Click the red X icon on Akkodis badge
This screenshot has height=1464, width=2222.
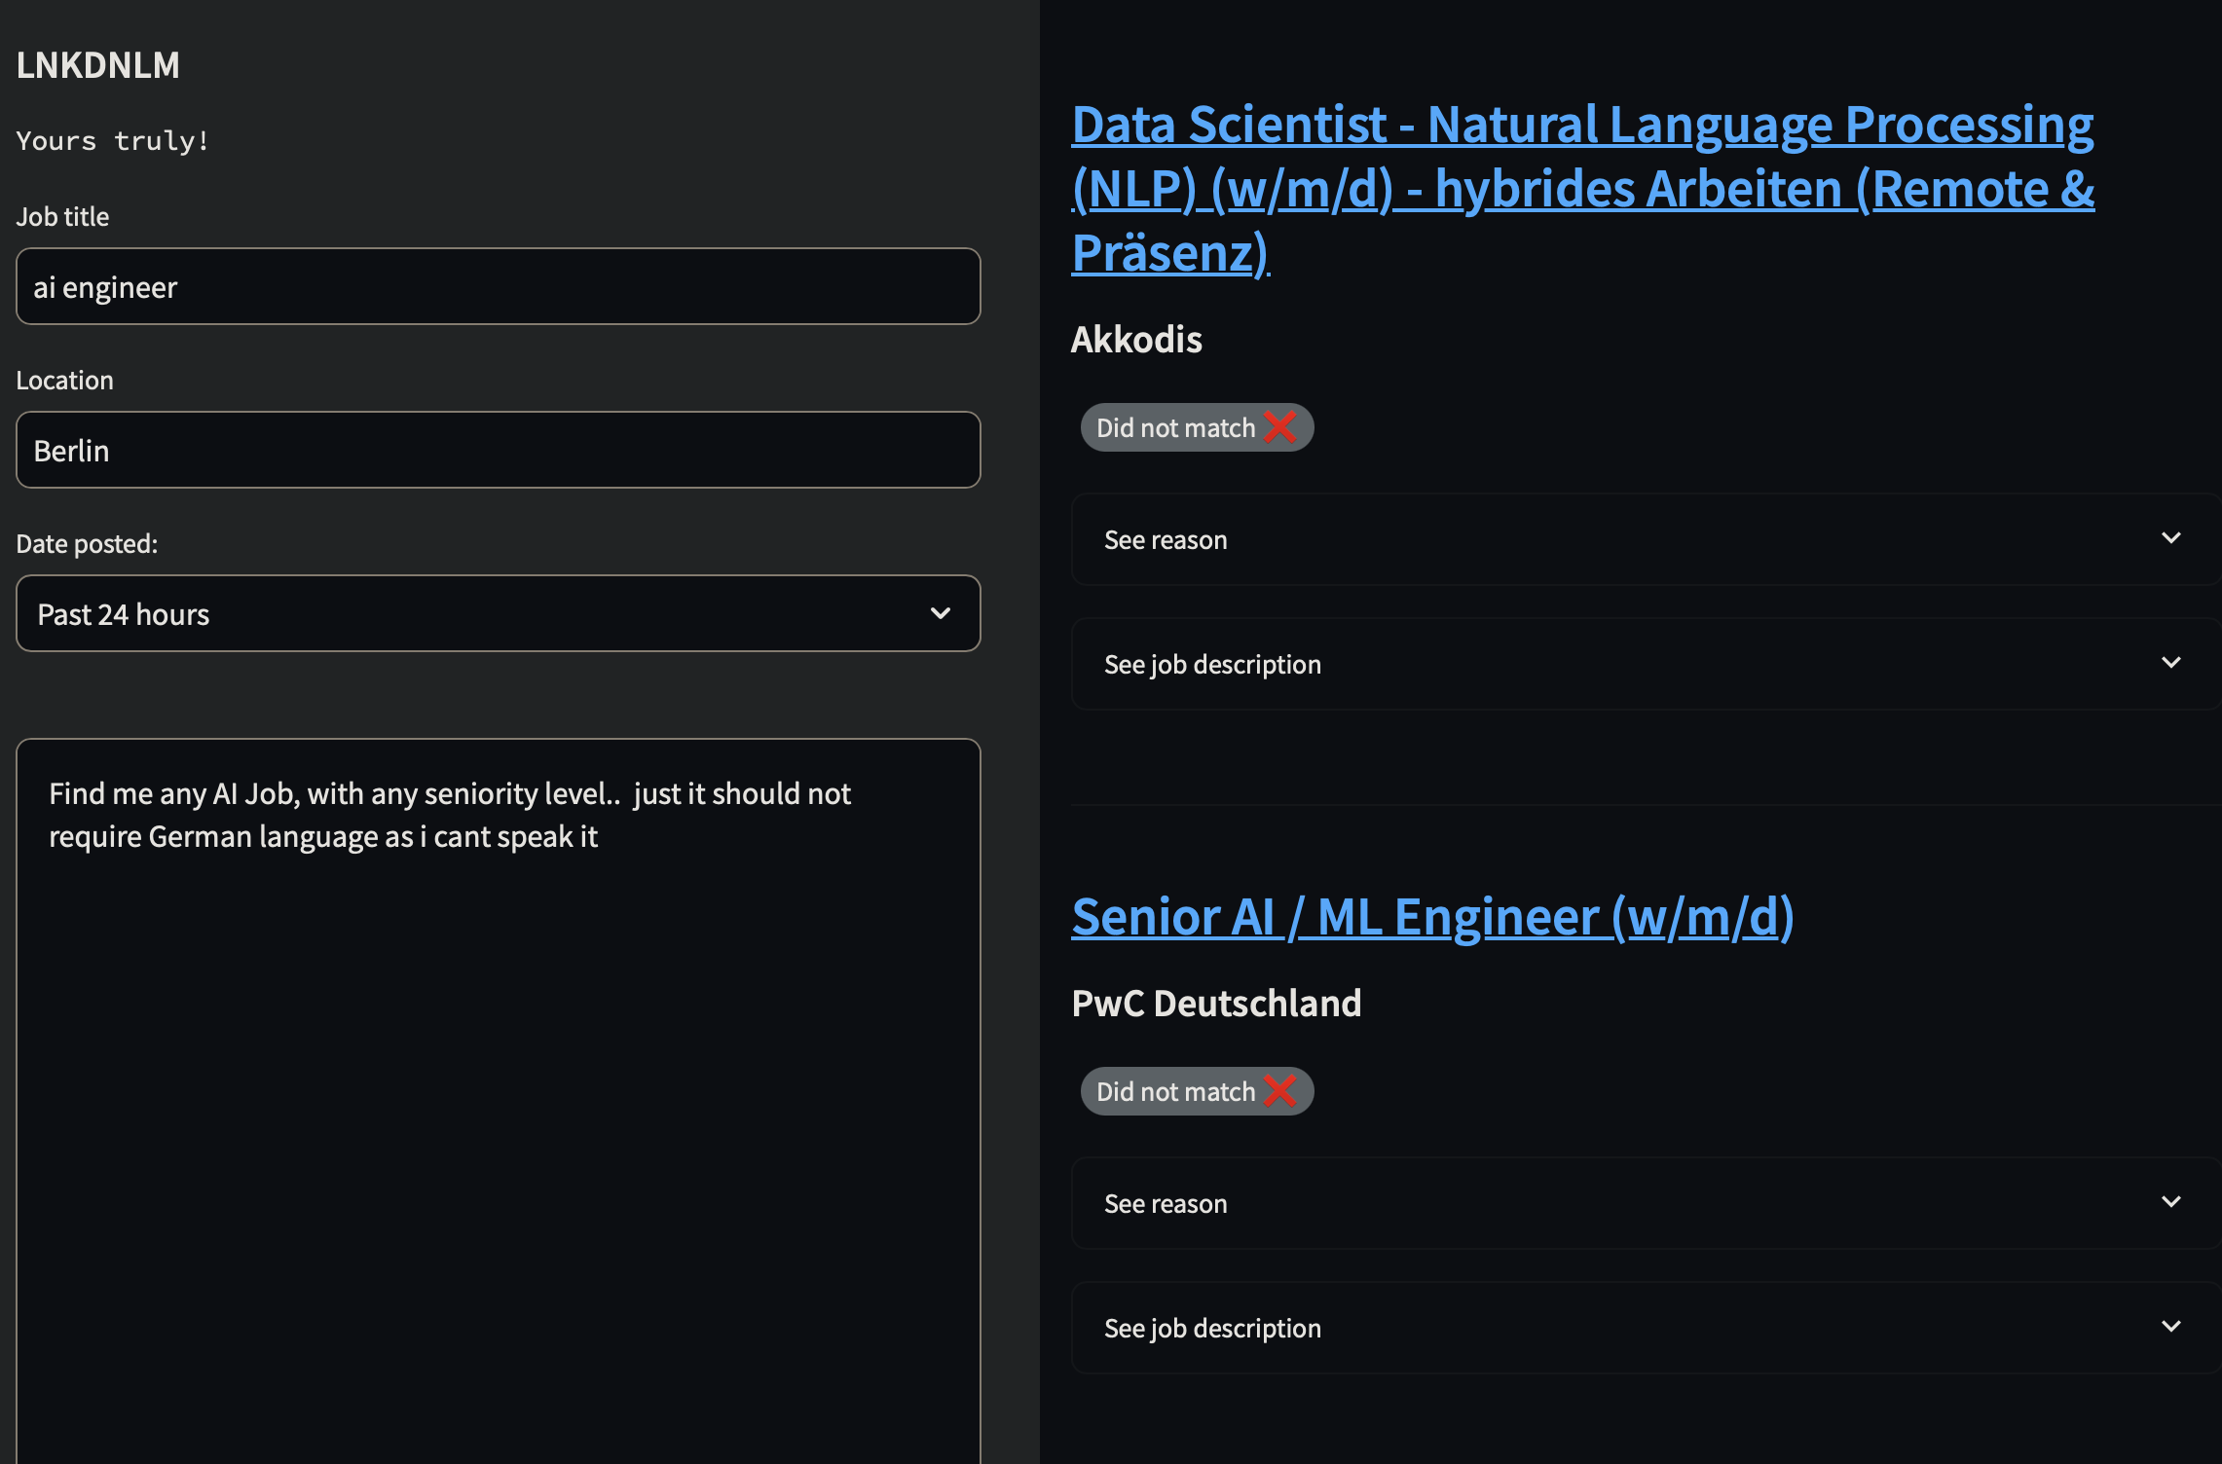tap(1279, 426)
